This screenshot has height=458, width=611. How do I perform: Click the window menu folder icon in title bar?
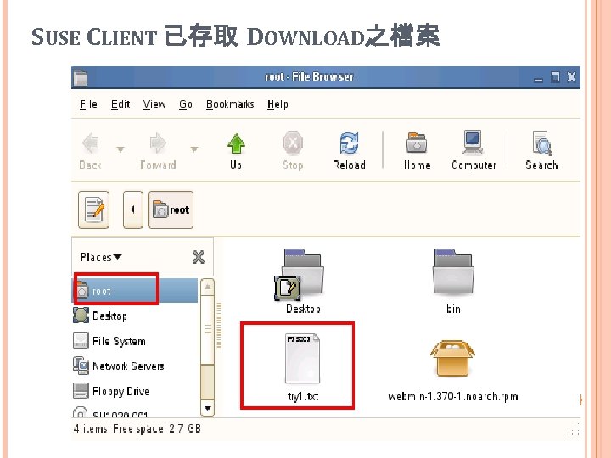81,77
